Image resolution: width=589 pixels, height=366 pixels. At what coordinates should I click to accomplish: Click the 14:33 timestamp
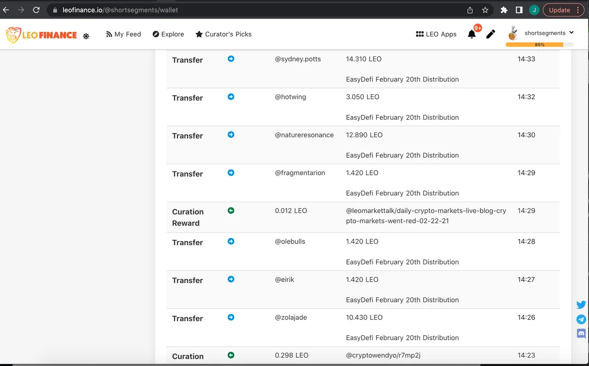click(x=526, y=59)
